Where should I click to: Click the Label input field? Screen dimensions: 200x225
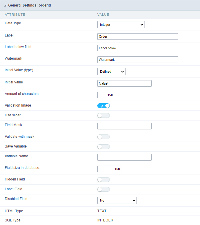tap(138, 37)
